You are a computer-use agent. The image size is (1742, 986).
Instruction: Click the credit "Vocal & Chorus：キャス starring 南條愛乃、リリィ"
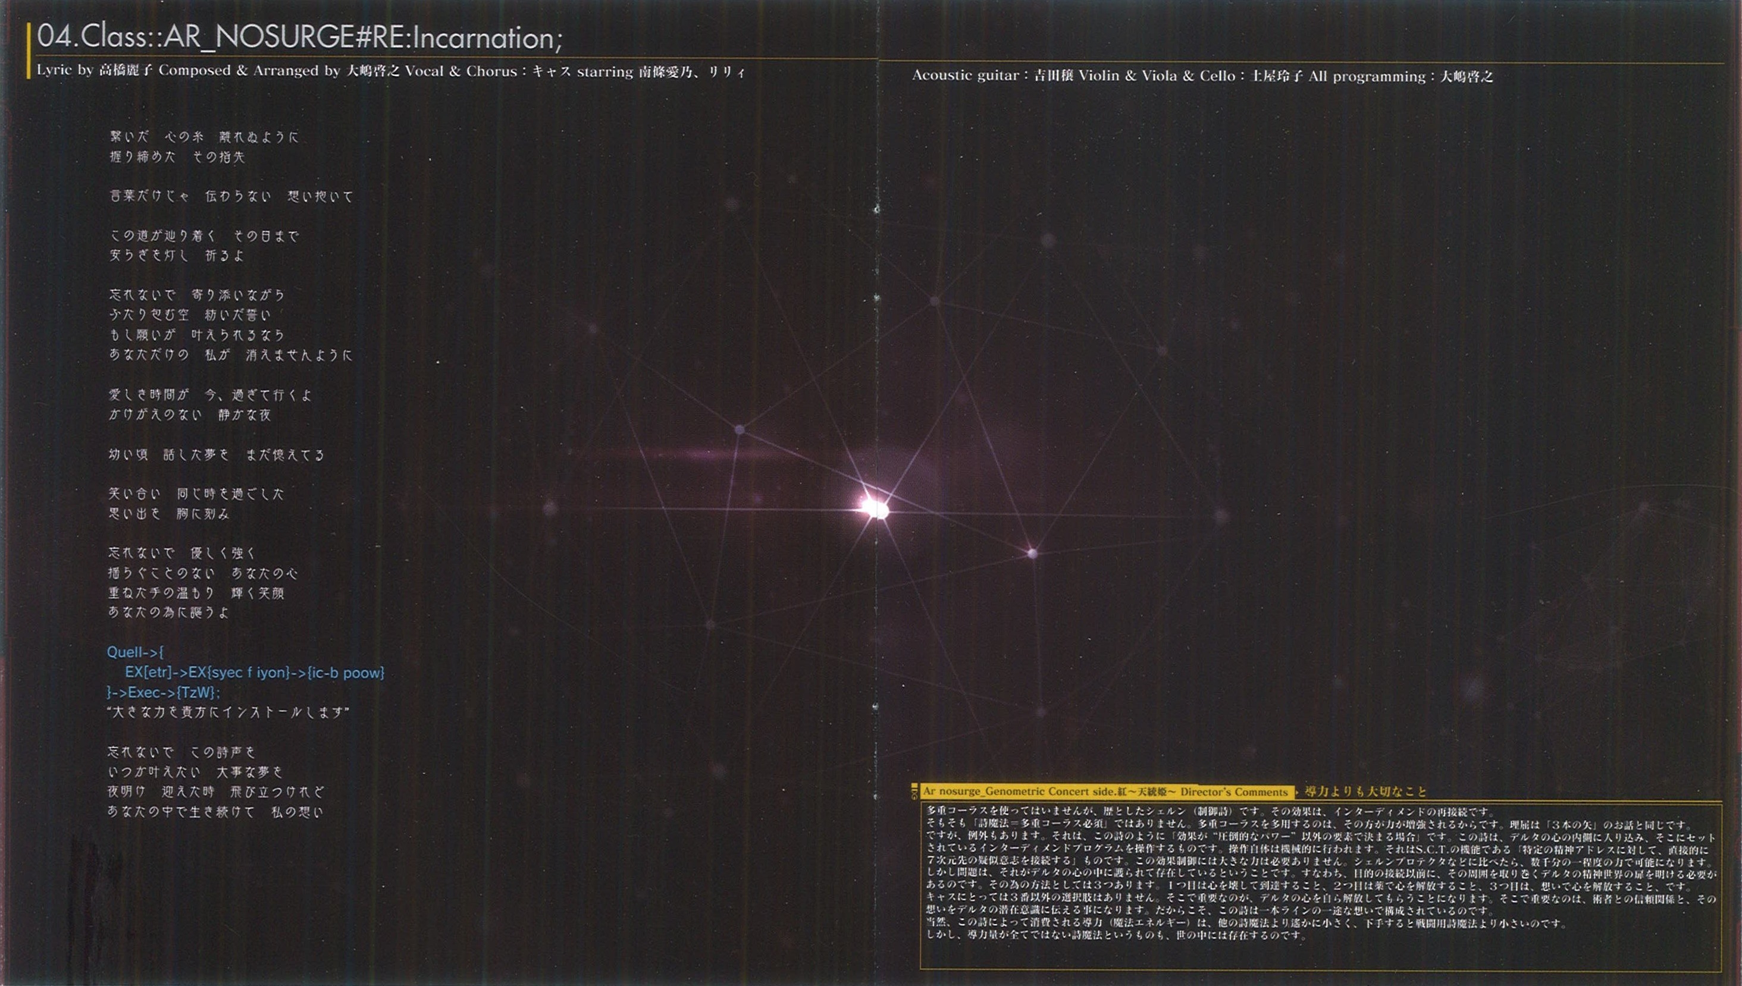tap(576, 71)
